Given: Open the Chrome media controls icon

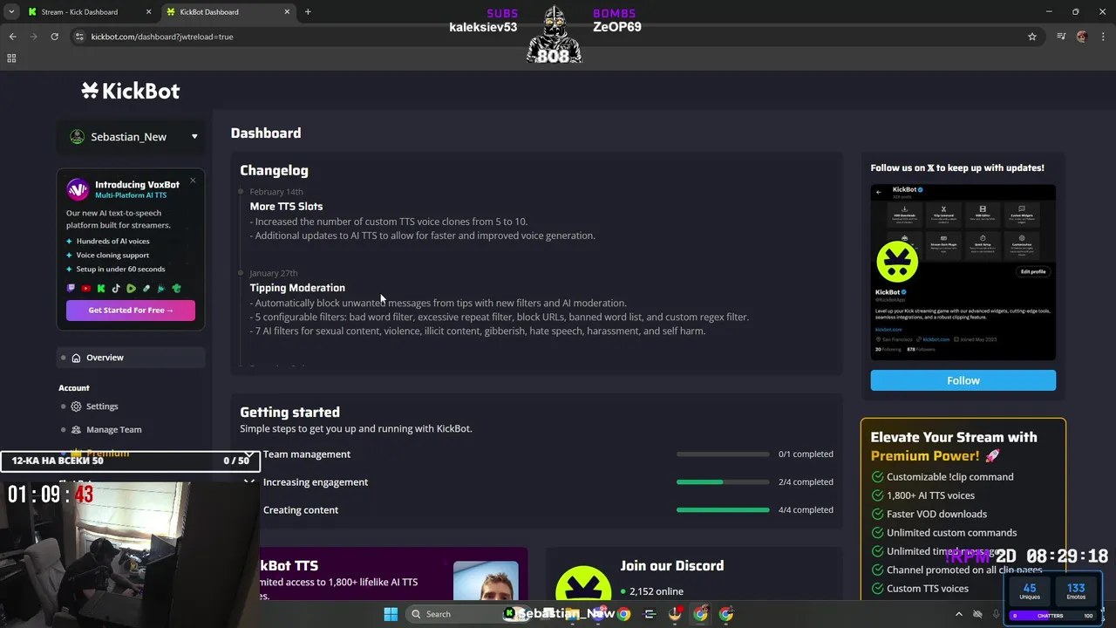Looking at the screenshot, I should click(x=1061, y=37).
